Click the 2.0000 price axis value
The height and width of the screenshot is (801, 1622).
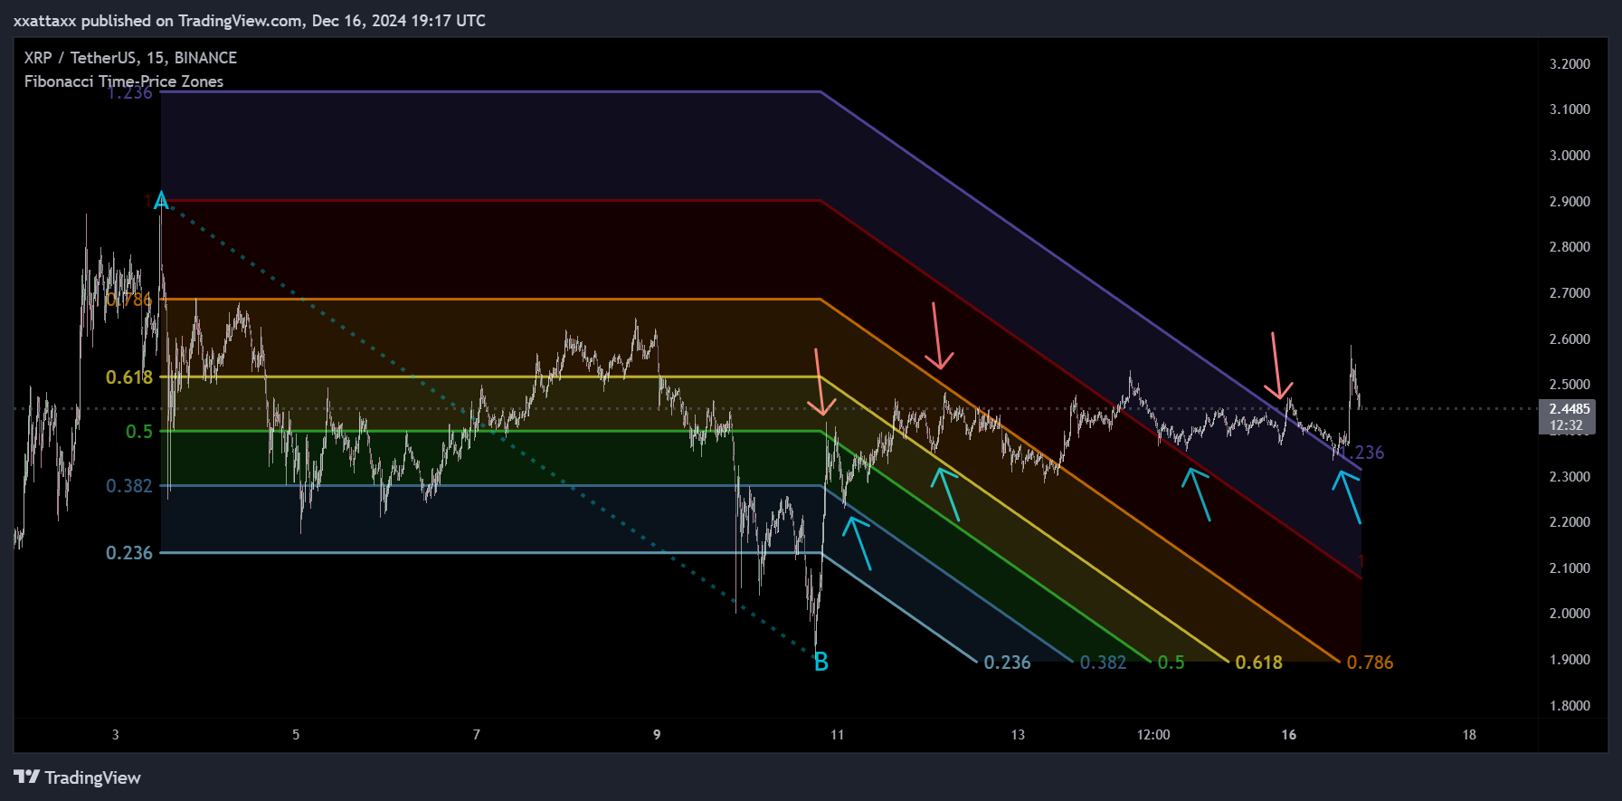1570,614
